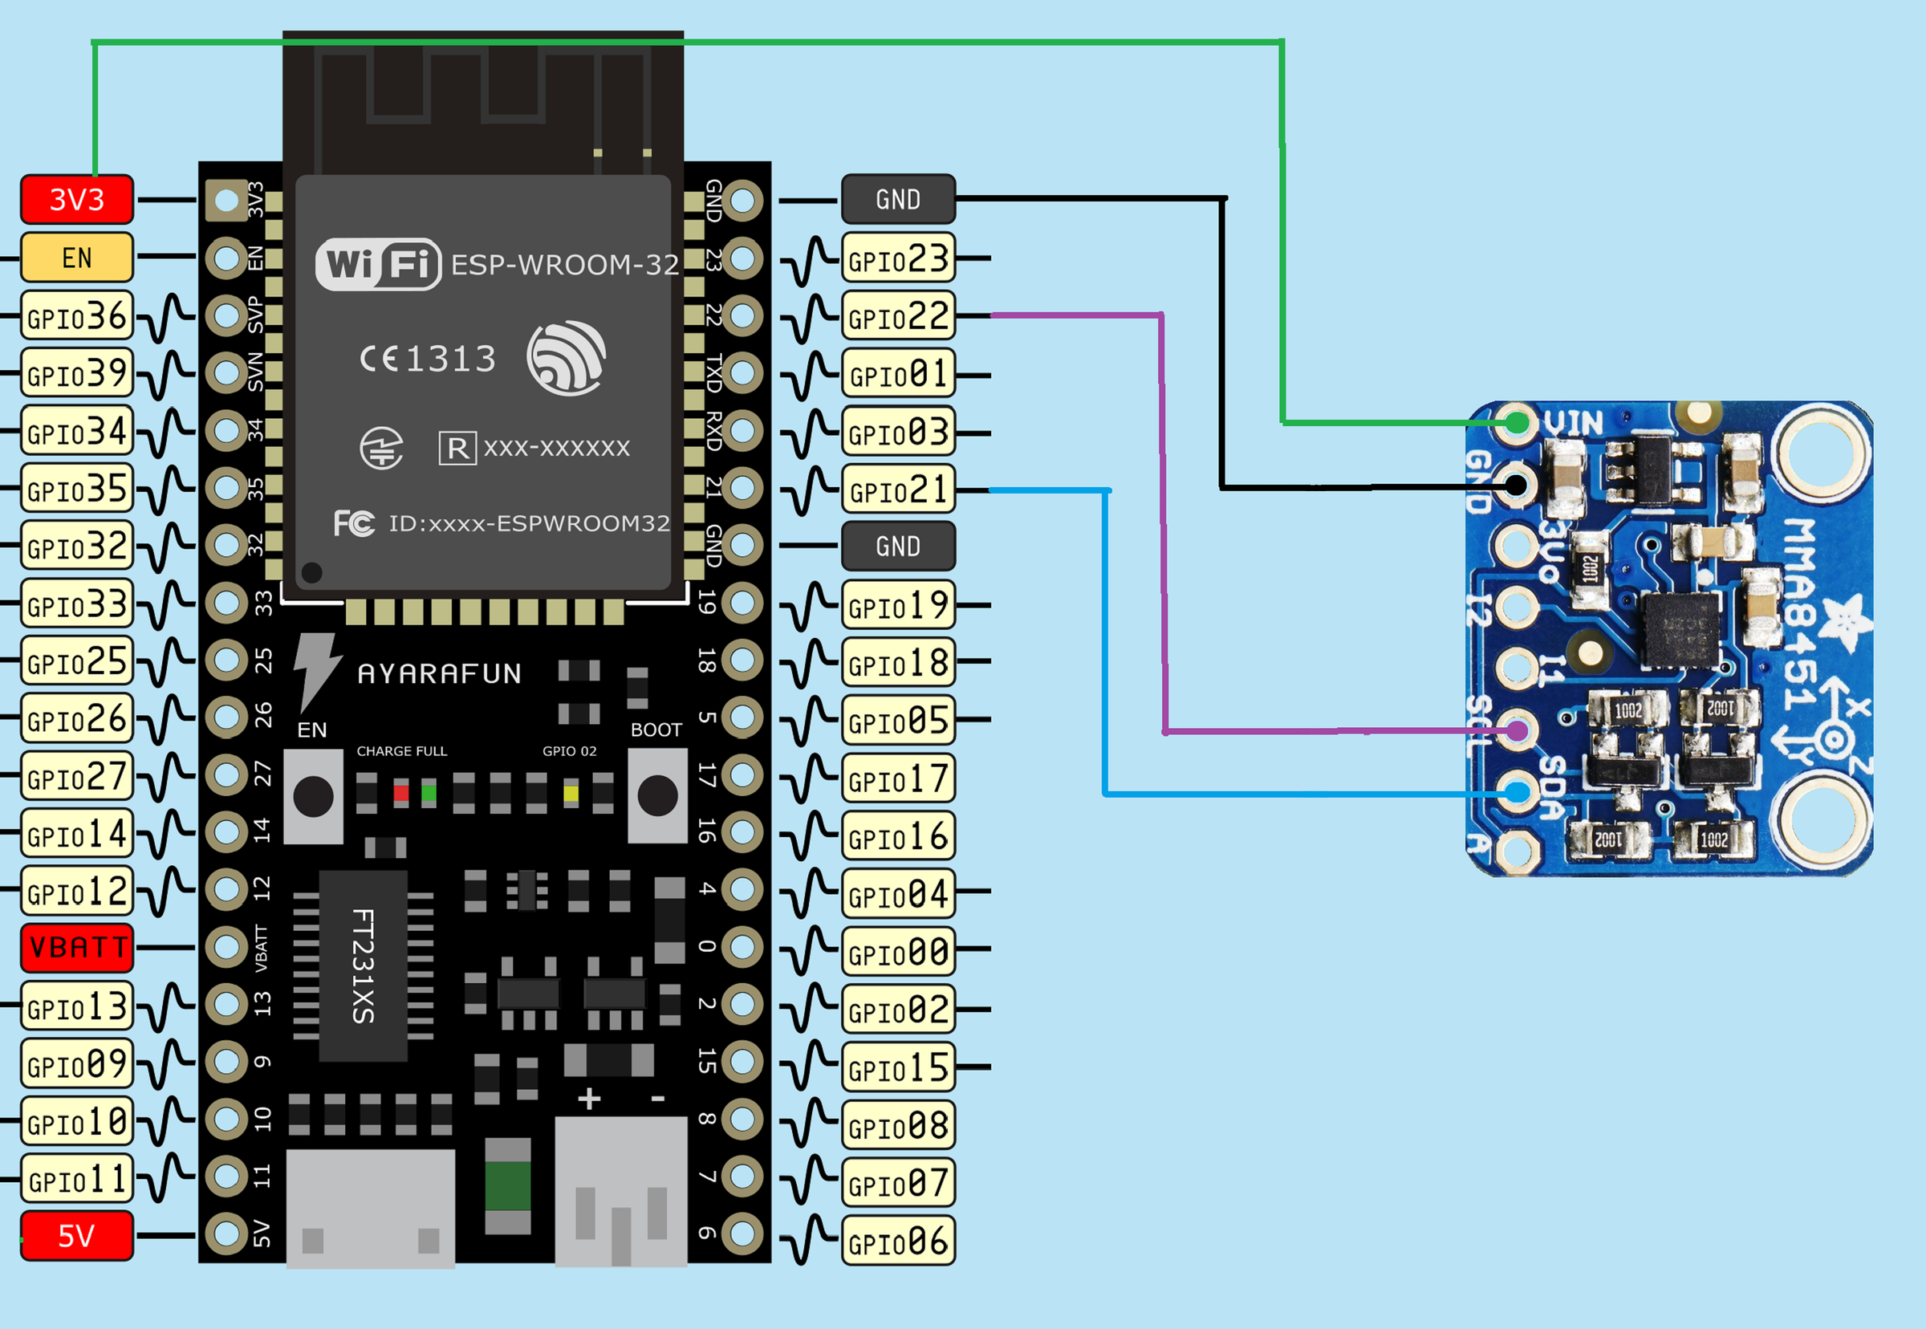Select the 3V3 pin label
Screen dimensions: 1926x1329
coord(75,199)
